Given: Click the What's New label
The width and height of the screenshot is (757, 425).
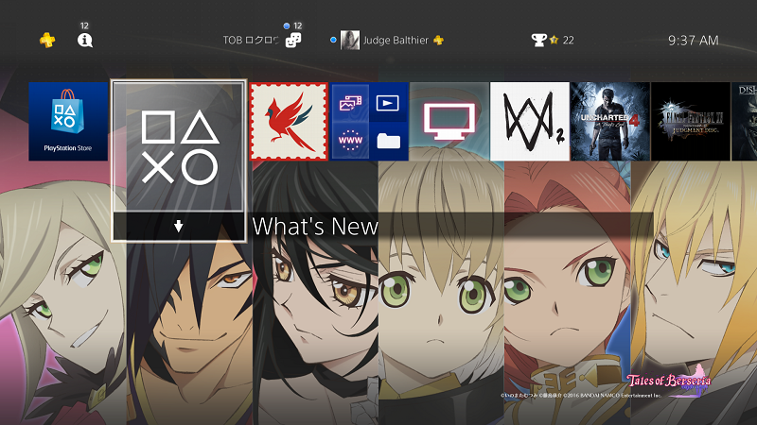Looking at the screenshot, I should (315, 226).
